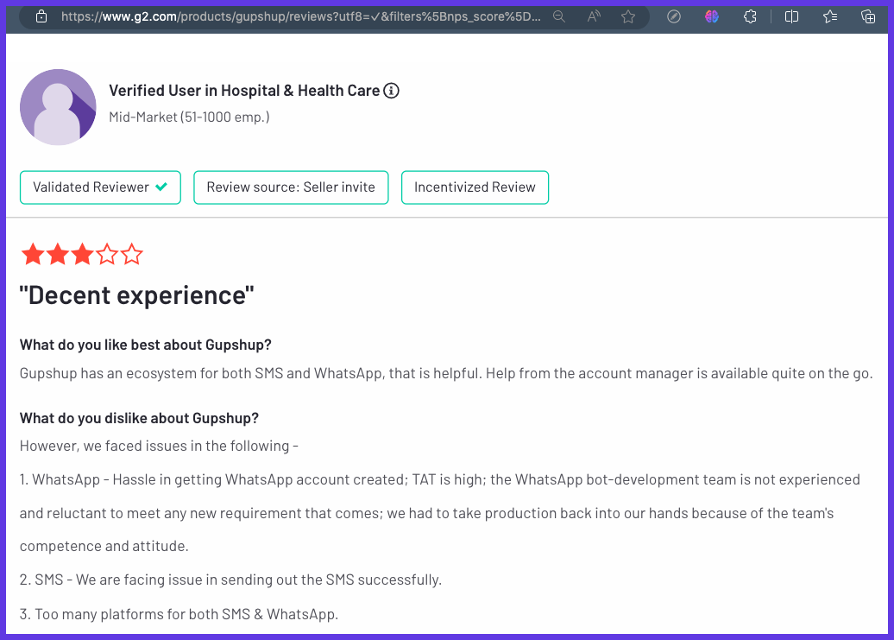Click Verified User in Hospital & Health Care

coord(244,91)
